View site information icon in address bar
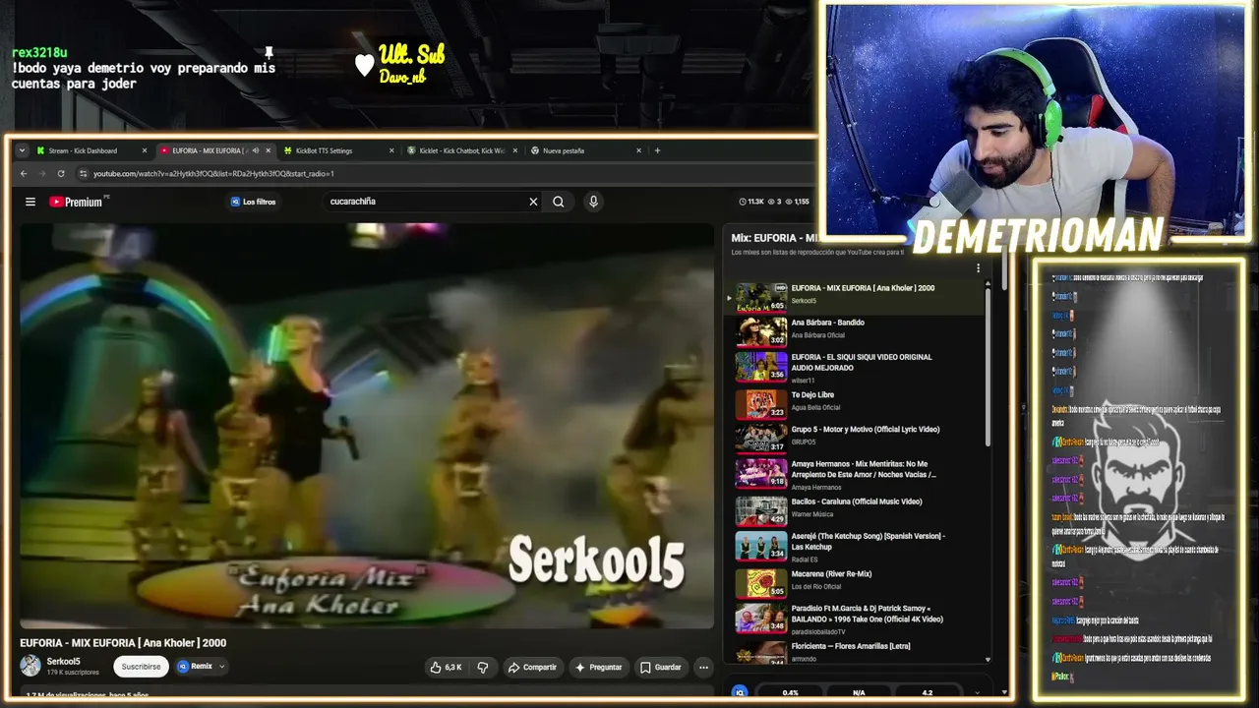This screenshot has width=1259, height=708. (x=84, y=174)
